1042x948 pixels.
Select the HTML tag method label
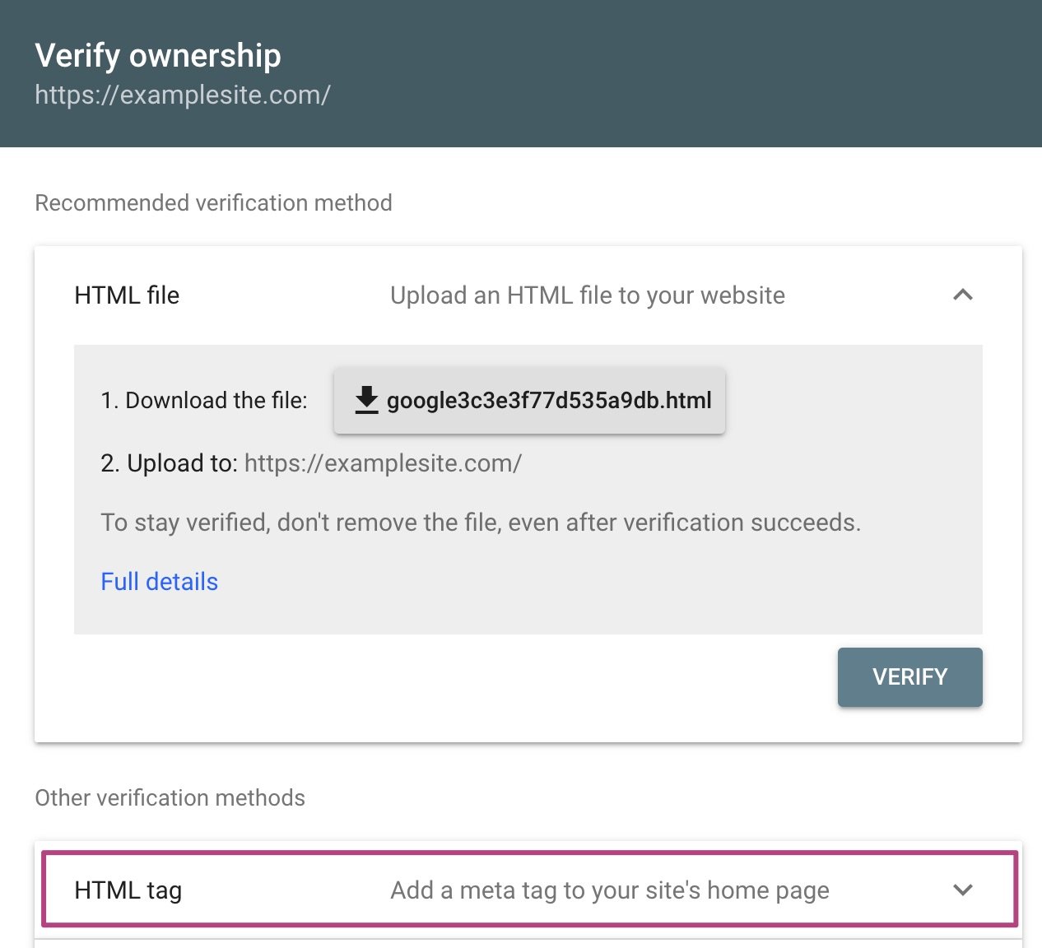(128, 890)
